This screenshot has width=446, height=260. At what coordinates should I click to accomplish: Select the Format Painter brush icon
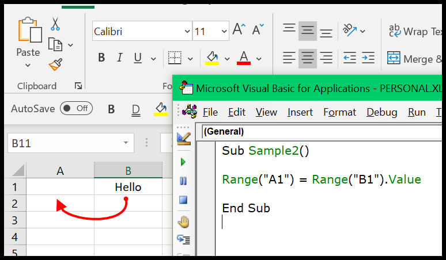tap(55, 64)
